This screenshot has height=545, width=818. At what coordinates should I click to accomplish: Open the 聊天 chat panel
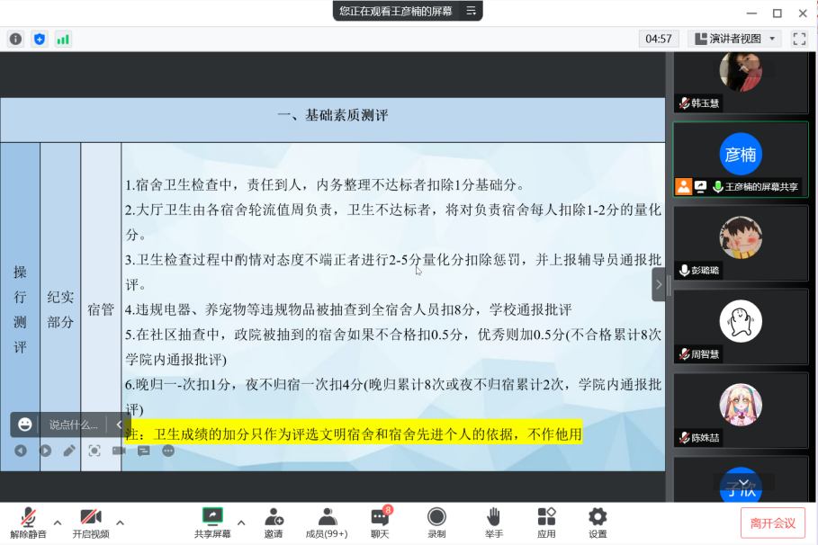(380, 522)
